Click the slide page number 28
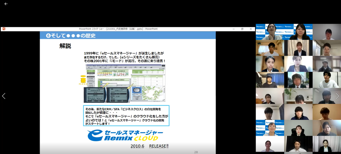Image resolution: width=341 pixels, height=154 pixels. (196, 152)
